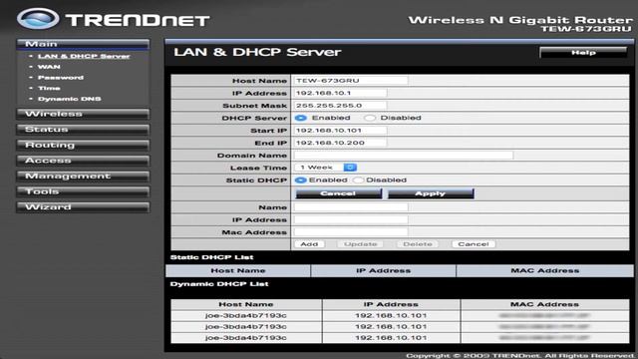The image size is (638, 359).
Task: Click Static DHCP List Host Name header
Action: point(238,270)
